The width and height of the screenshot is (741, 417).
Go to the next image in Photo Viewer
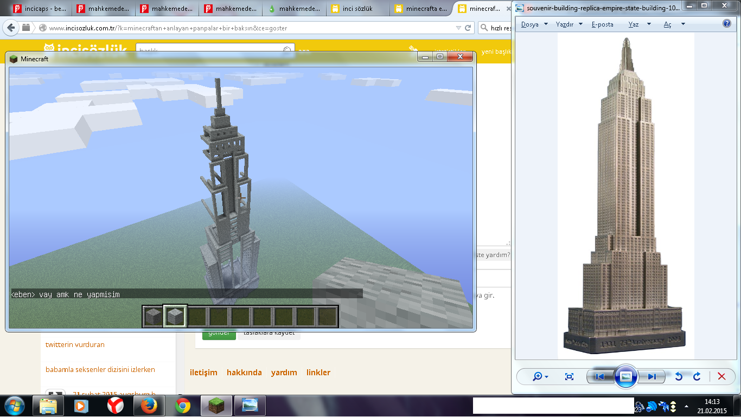click(x=651, y=376)
